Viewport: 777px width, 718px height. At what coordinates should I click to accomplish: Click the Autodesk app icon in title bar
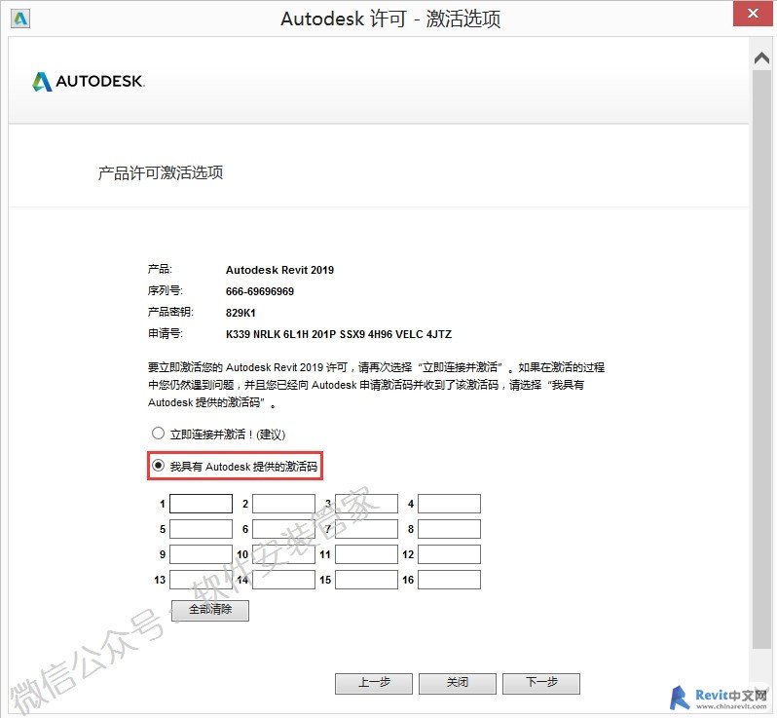(x=20, y=19)
